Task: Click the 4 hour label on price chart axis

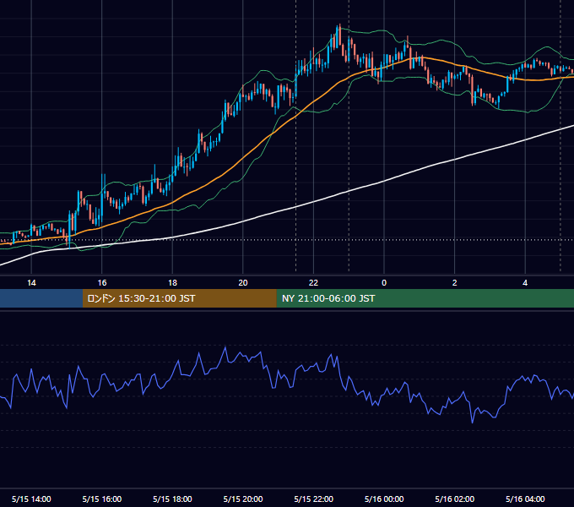Action: click(x=525, y=283)
